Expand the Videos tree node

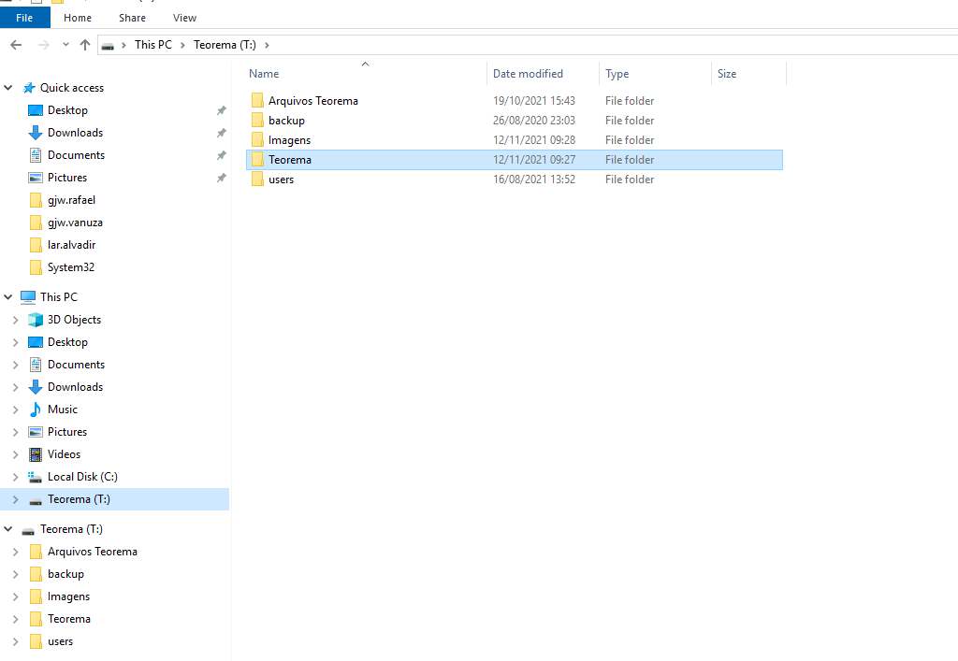coord(16,454)
